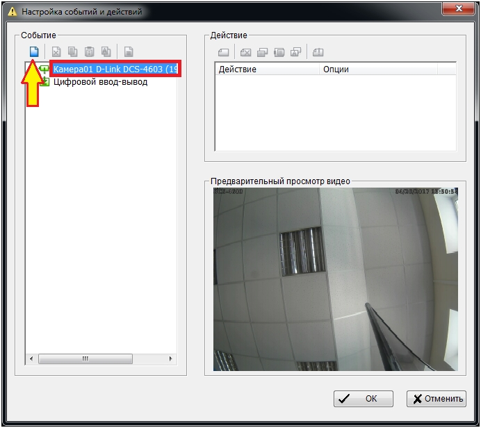
Task: Click the new event icon in Событие toolbar
Action: pyautogui.click(x=33, y=51)
